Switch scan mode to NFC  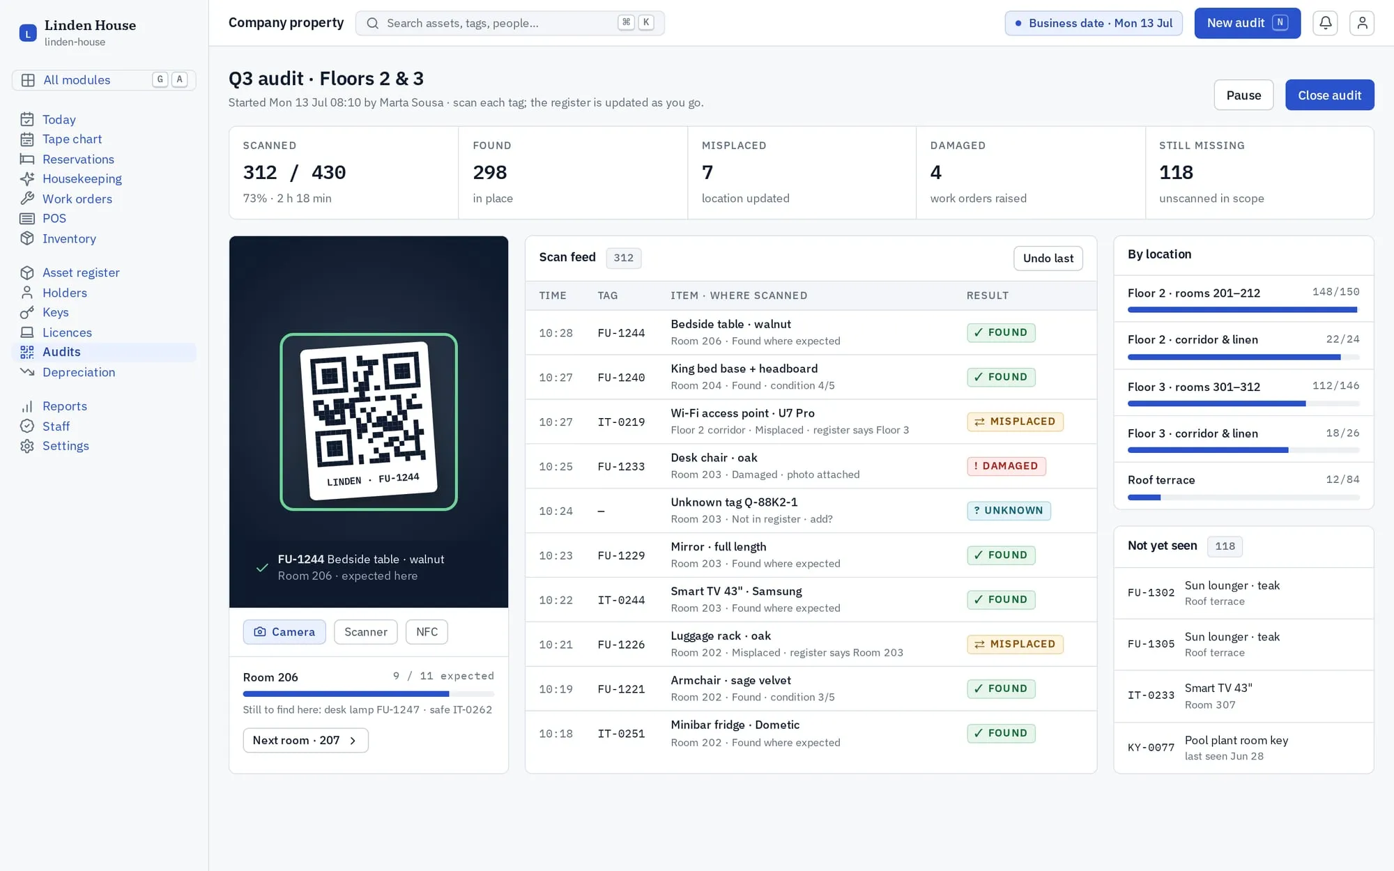click(427, 632)
